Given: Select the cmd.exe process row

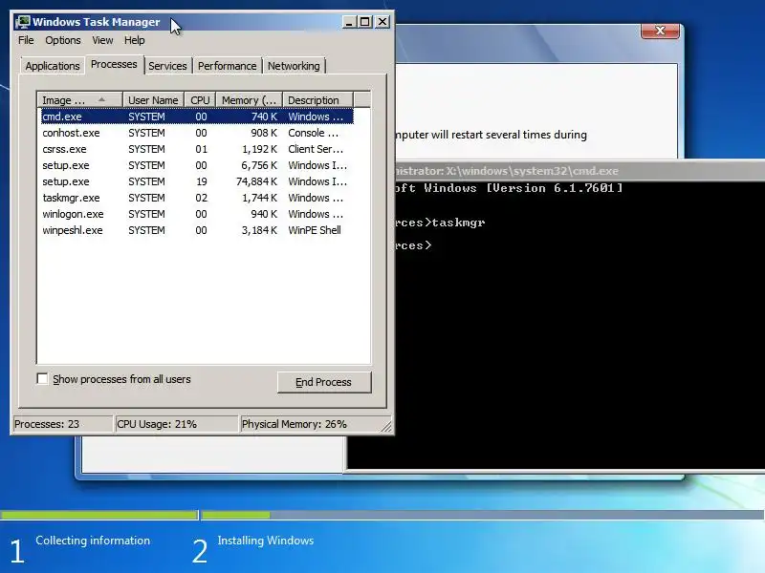Looking at the screenshot, I should 197,117.
